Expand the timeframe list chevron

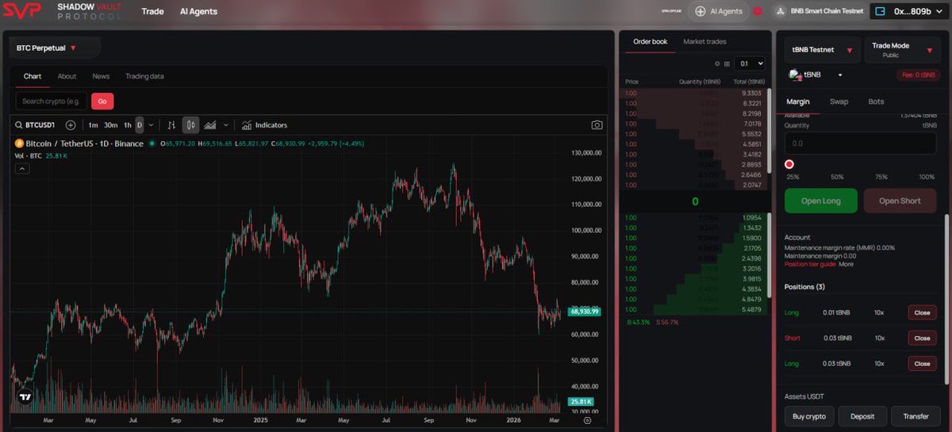(x=151, y=125)
